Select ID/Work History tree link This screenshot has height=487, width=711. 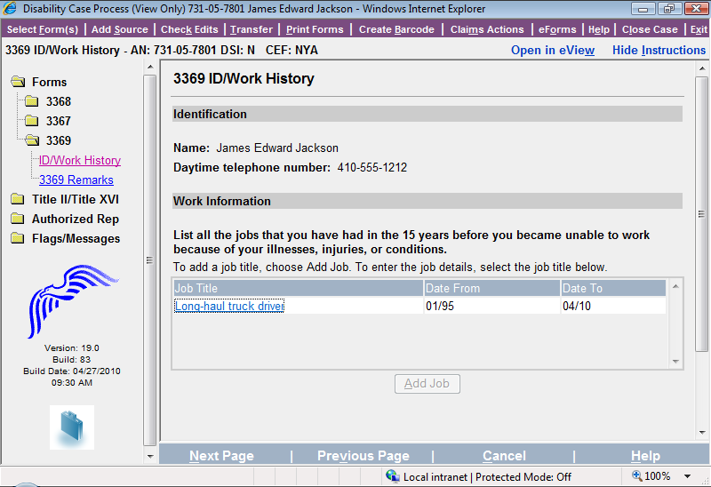tap(80, 160)
